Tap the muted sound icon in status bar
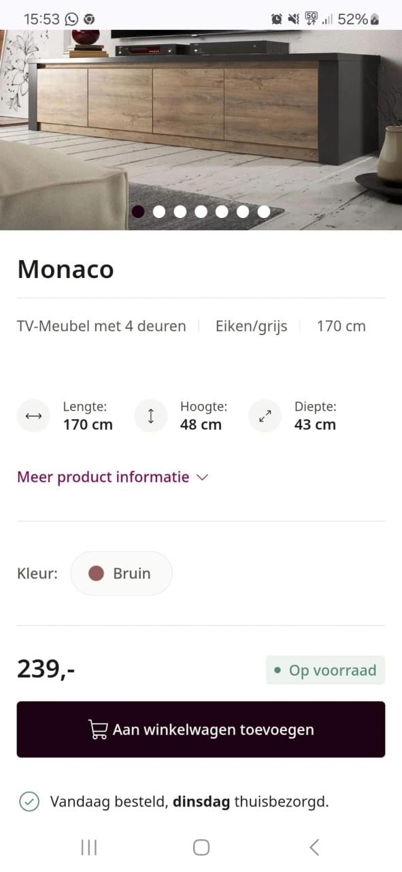This screenshot has width=402, height=872. (x=292, y=18)
